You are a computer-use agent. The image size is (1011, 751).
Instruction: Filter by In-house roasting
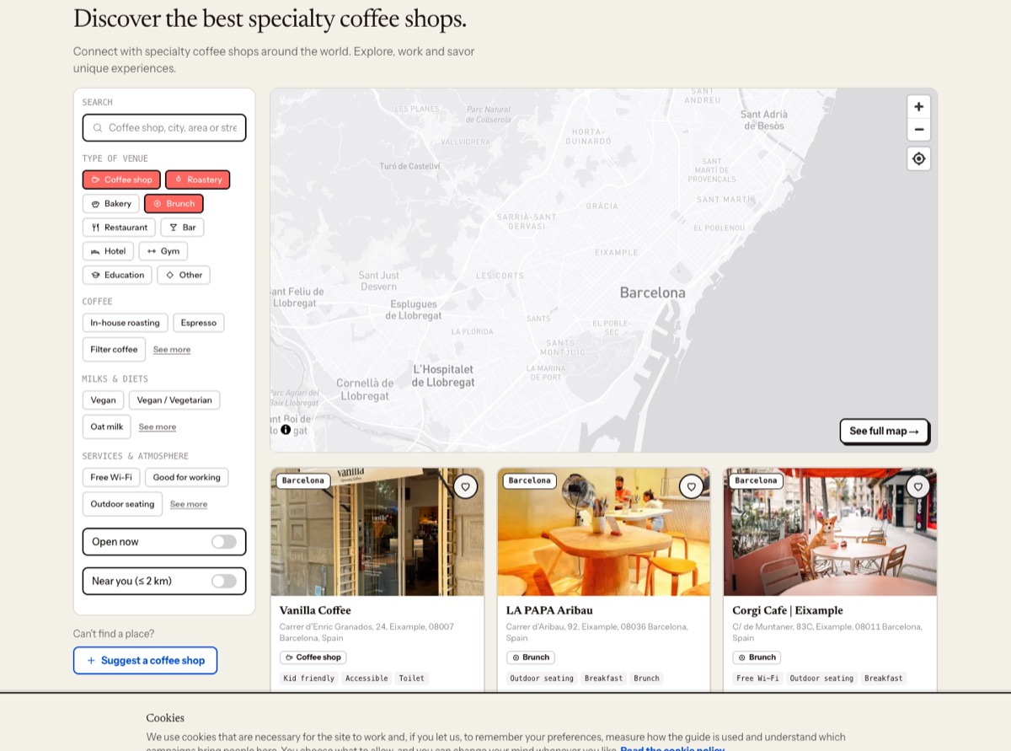pyautogui.click(x=125, y=323)
